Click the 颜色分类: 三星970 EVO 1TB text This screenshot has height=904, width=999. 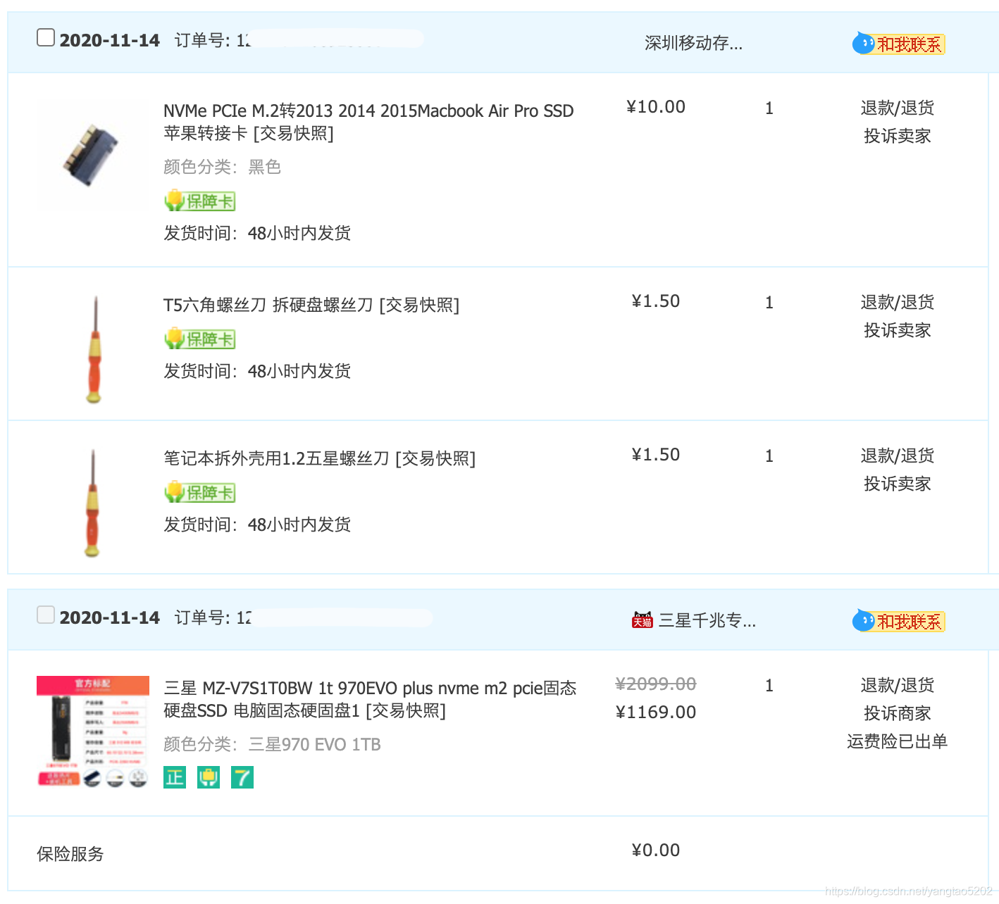tap(272, 744)
